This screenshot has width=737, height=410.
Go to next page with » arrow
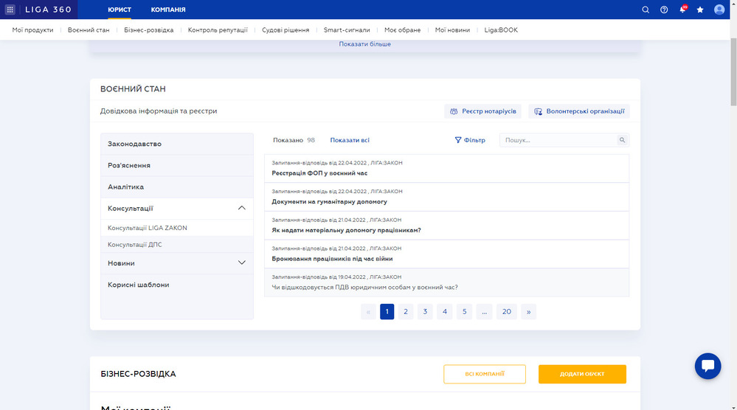point(528,312)
